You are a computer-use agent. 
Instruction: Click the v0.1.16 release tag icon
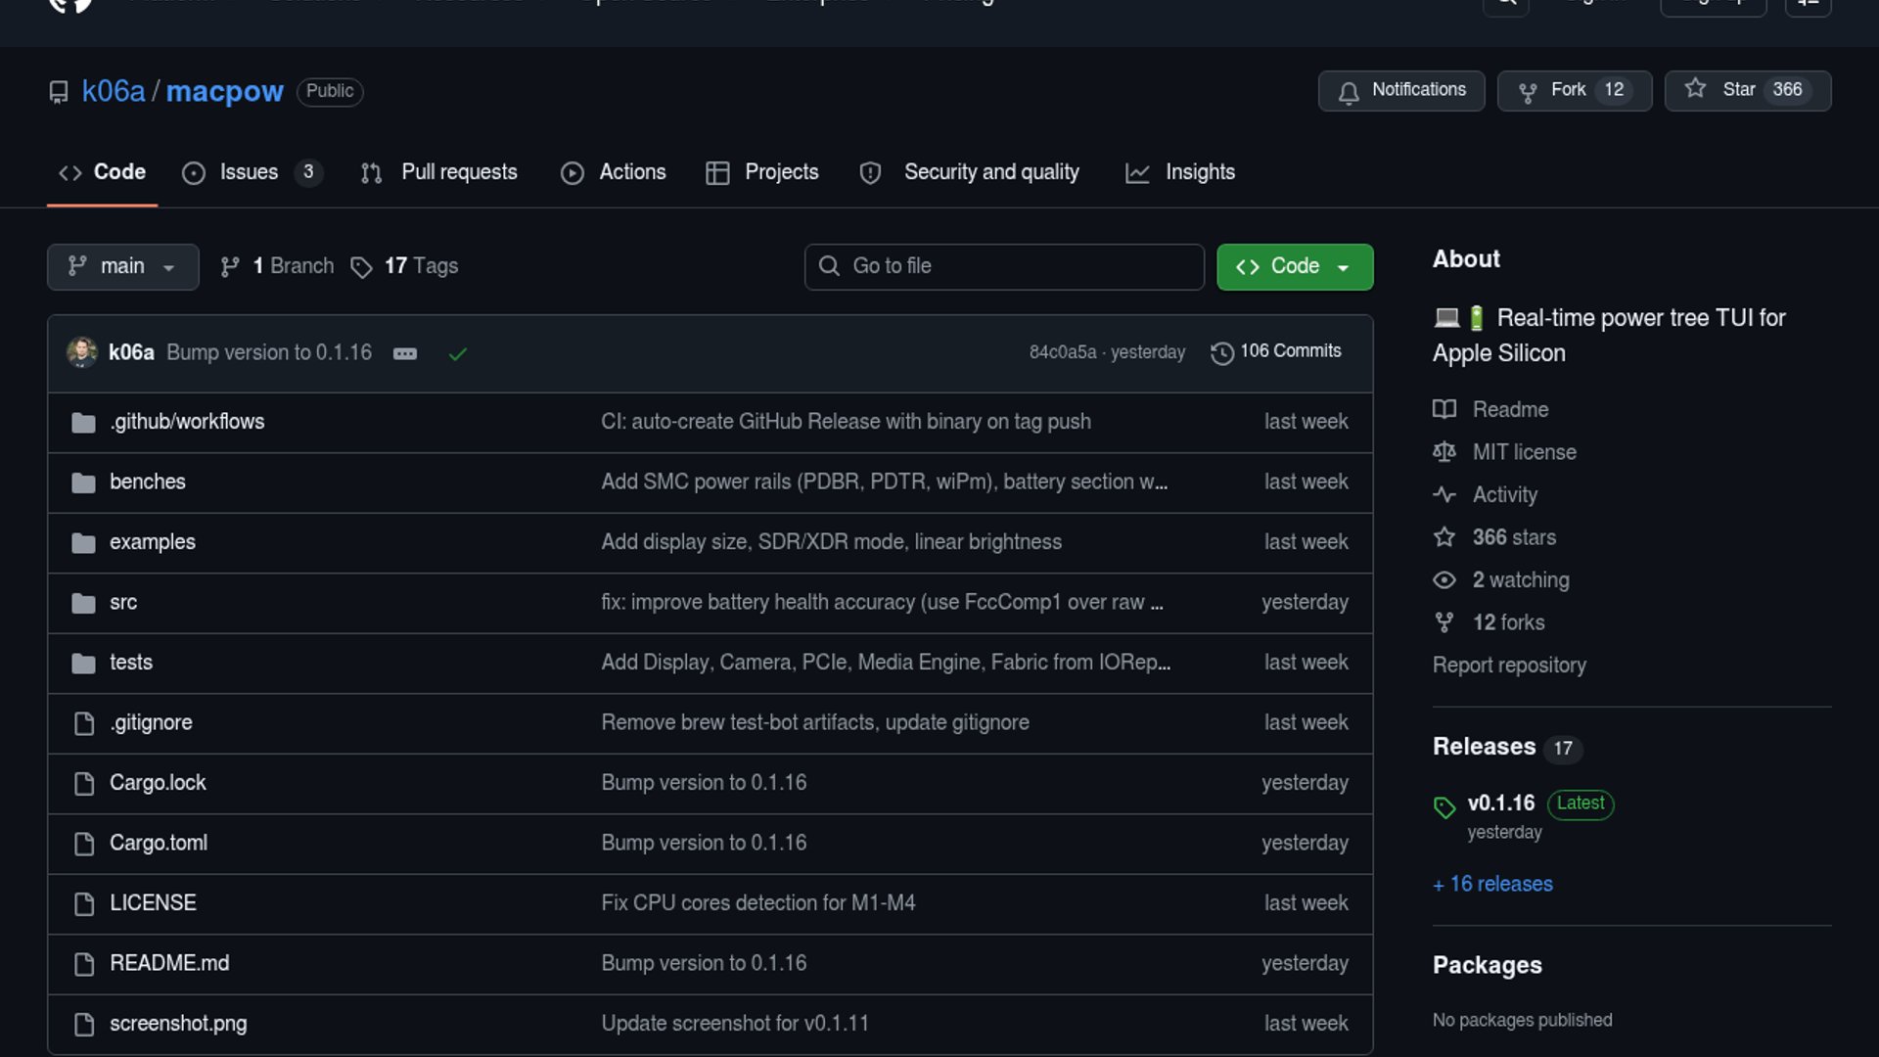coord(1444,807)
